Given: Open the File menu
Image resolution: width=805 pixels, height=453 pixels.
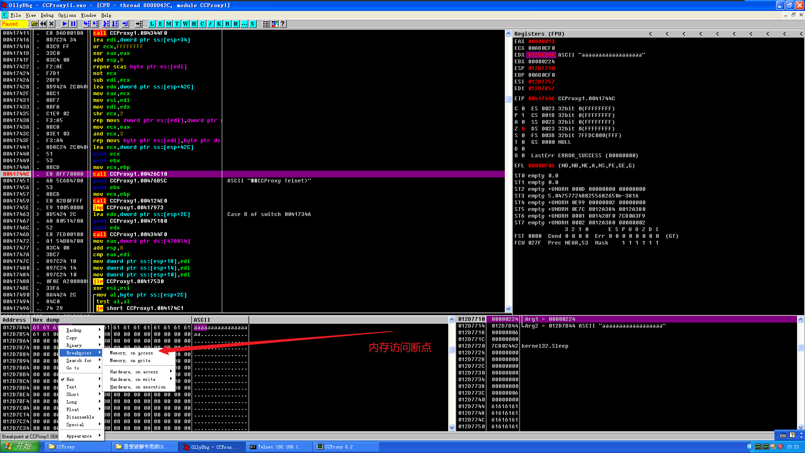Looking at the screenshot, I should (x=16, y=15).
